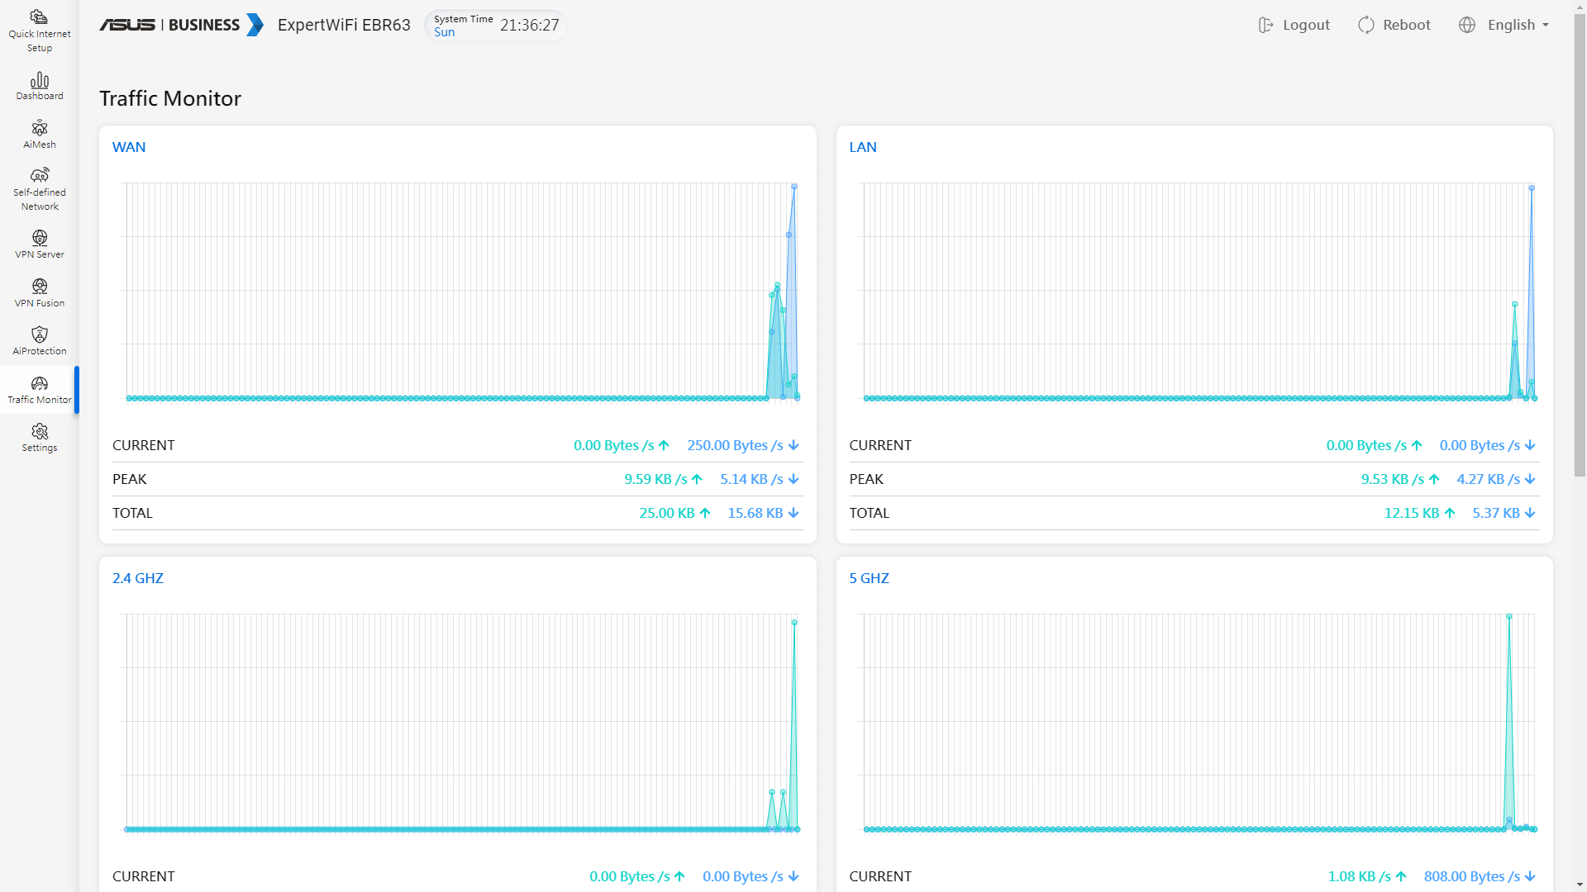Image resolution: width=1587 pixels, height=892 pixels.
Task: Open the VPN Fusion sidebar icon
Action: coord(39,287)
